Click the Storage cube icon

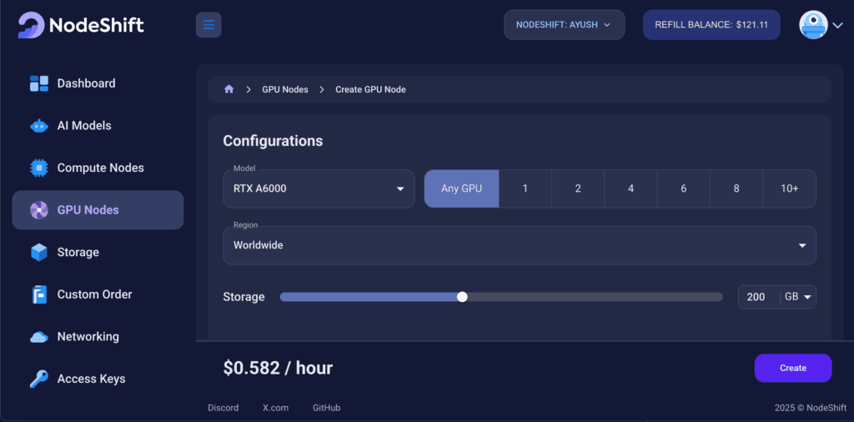click(x=39, y=252)
